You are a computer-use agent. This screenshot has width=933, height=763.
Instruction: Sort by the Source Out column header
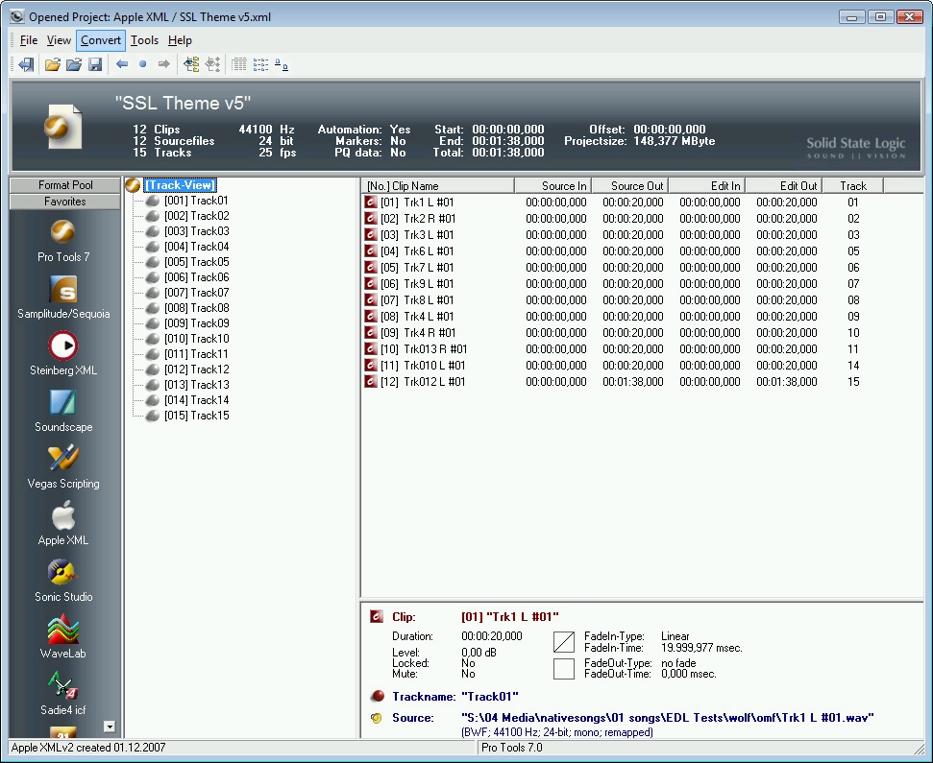[x=630, y=186]
